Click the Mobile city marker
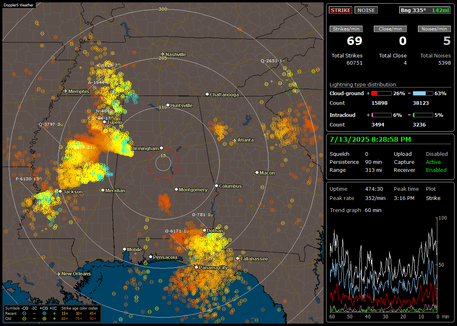Viewport: 457px width, 326px height. pyautogui.click(x=124, y=249)
